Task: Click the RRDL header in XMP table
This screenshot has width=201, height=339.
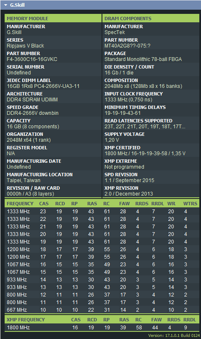Action: (190, 320)
